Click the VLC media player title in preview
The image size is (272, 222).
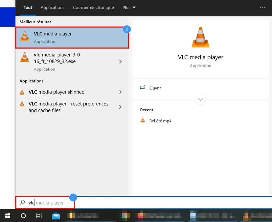point(200,57)
